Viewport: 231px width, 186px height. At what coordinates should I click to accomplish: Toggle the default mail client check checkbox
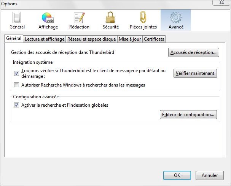click(16, 73)
